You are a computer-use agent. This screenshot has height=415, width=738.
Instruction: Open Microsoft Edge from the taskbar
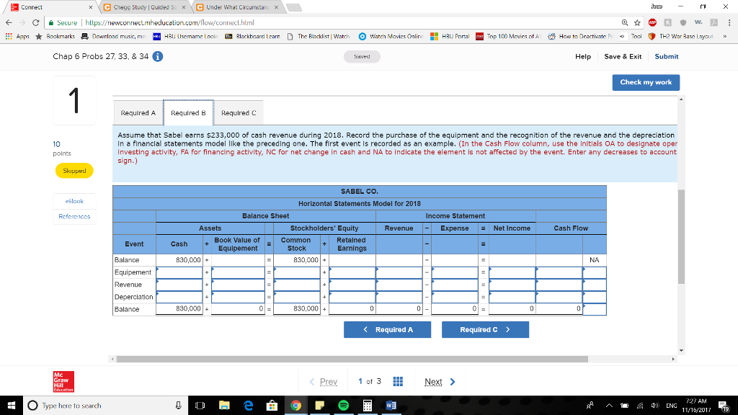(248, 405)
